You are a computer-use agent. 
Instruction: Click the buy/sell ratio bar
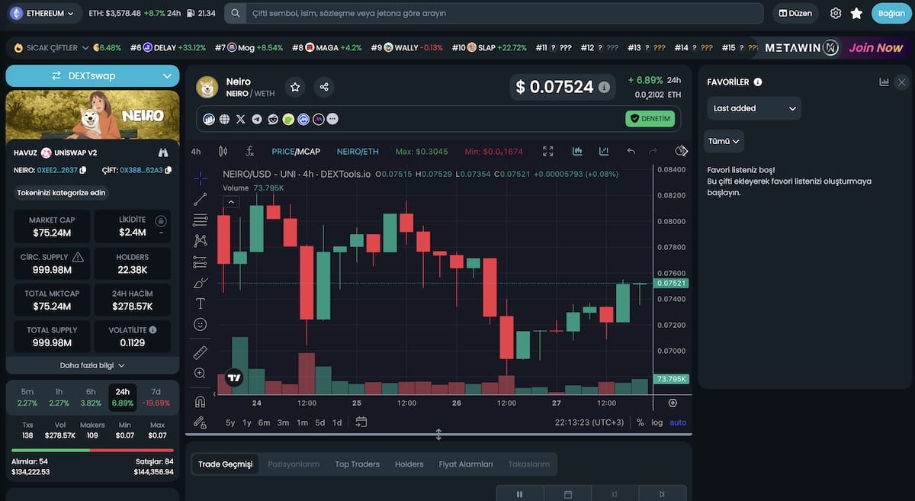[x=92, y=450]
